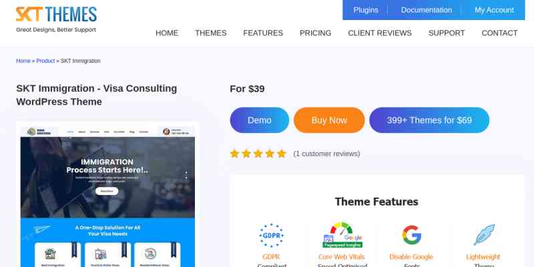
Task: Open the Plugins link in top bar
Action: [x=366, y=10]
